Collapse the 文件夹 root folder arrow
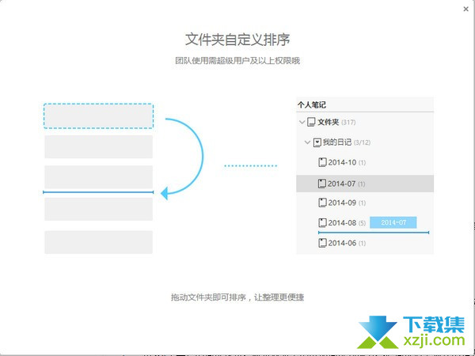 (302, 122)
